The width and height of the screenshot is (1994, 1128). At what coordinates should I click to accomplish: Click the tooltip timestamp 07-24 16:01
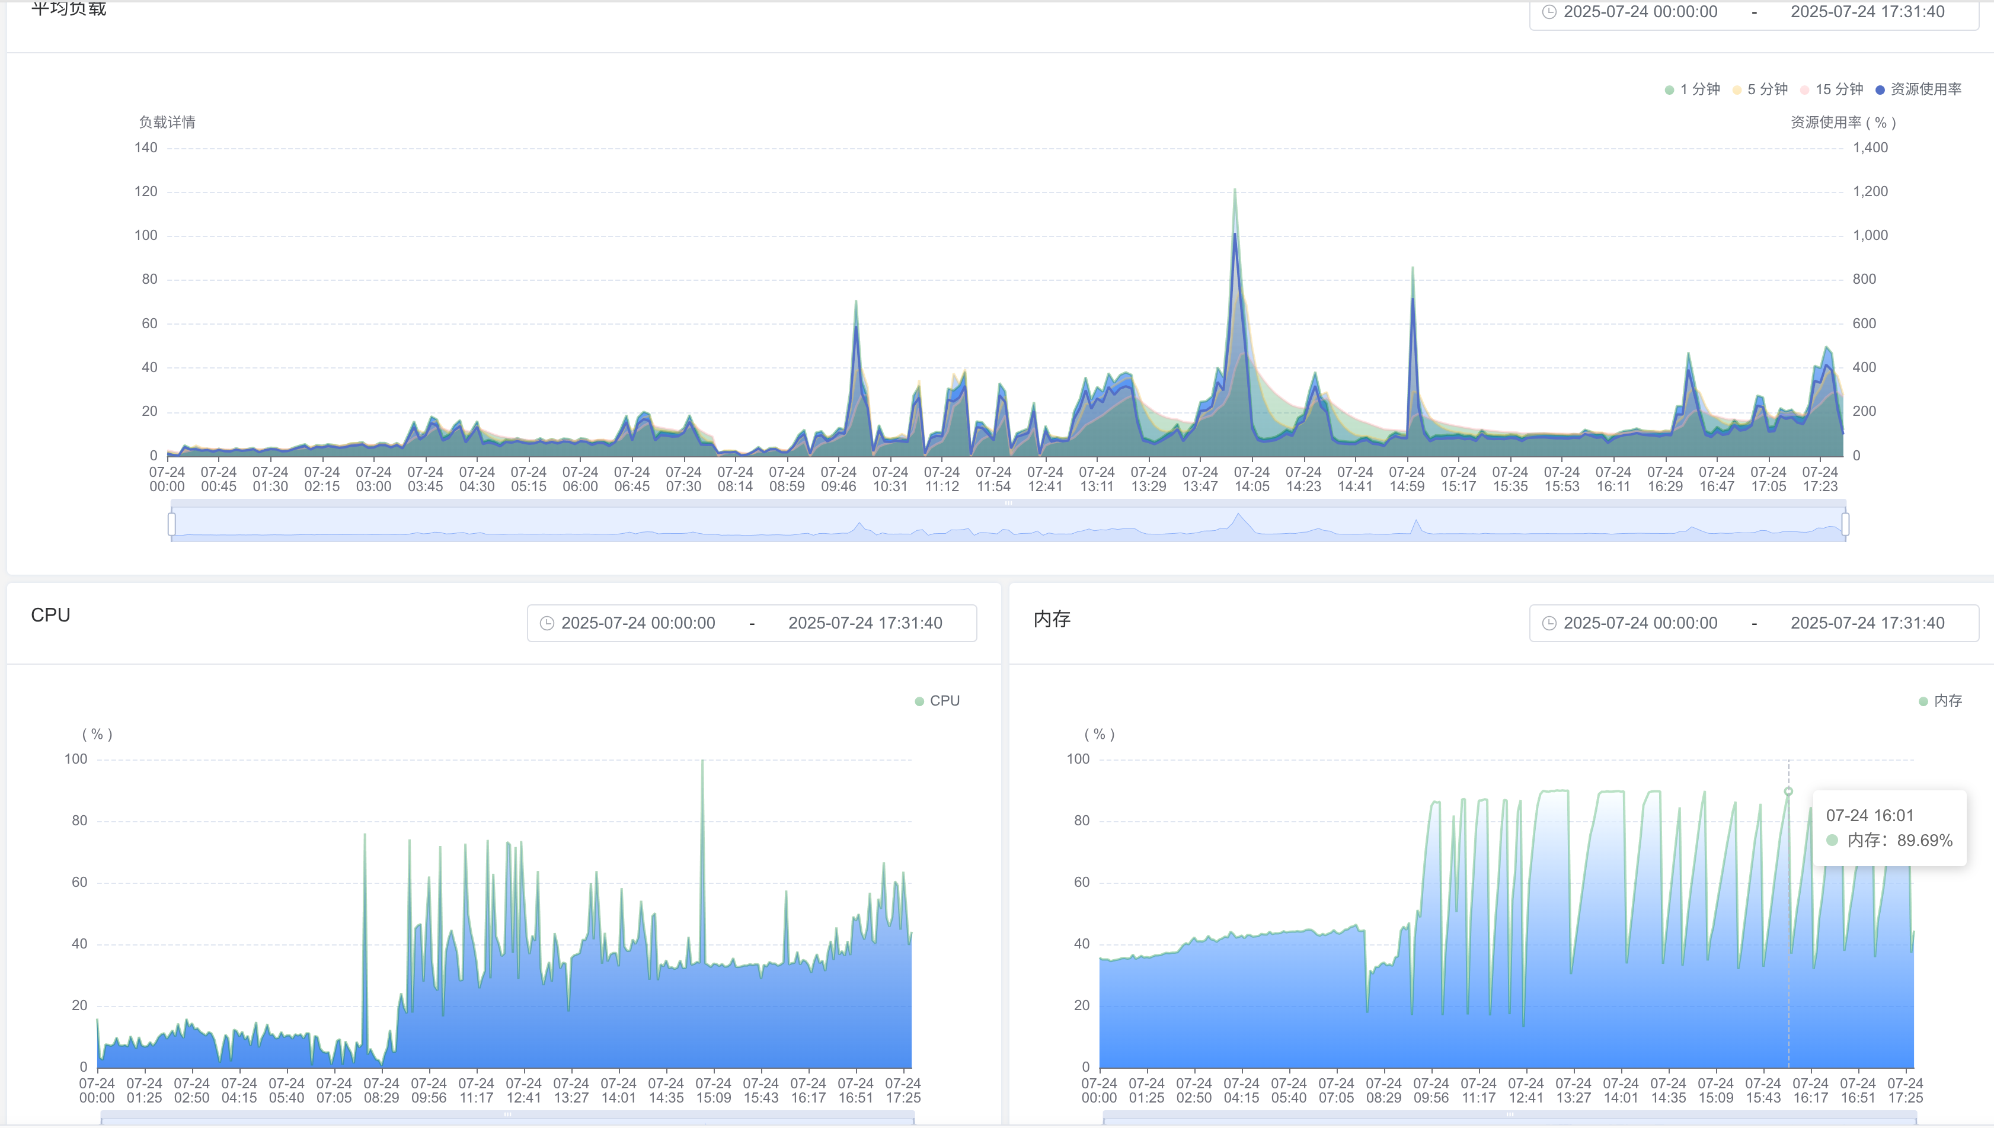[x=1870, y=816]
